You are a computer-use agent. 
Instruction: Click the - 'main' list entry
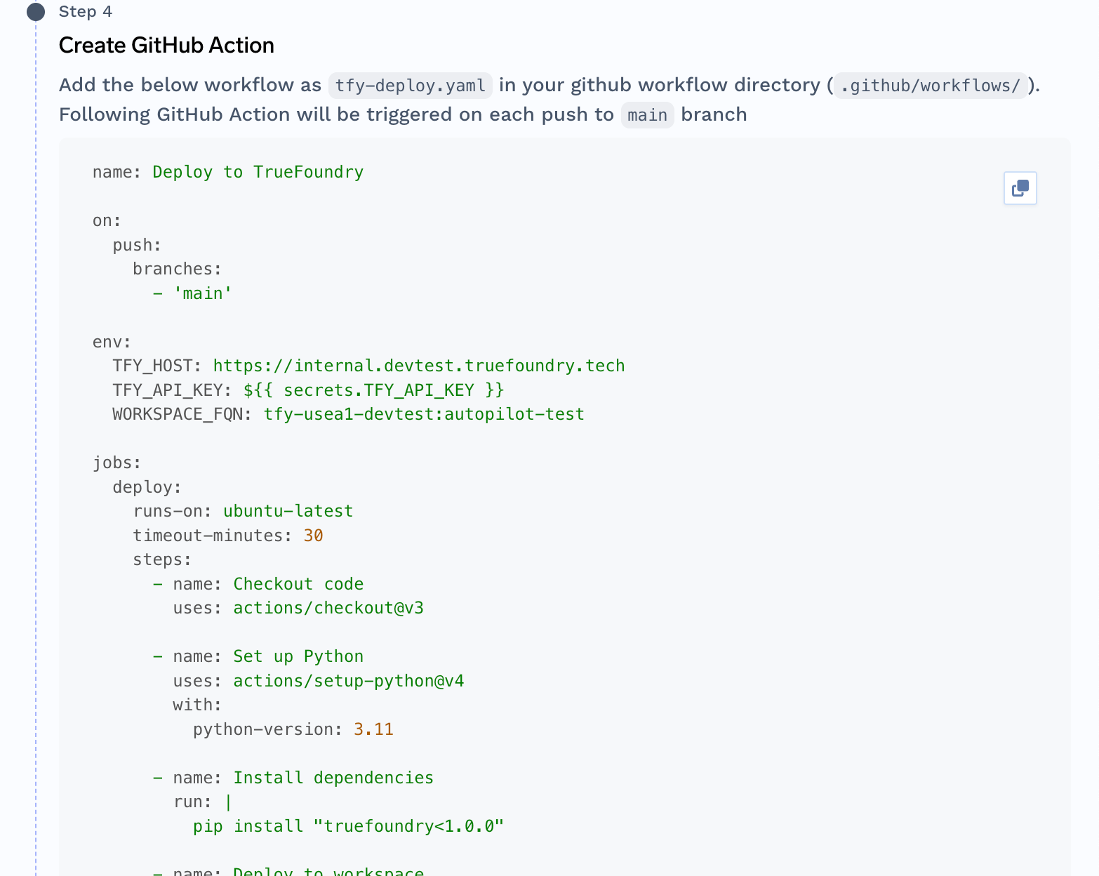(192, 293)
